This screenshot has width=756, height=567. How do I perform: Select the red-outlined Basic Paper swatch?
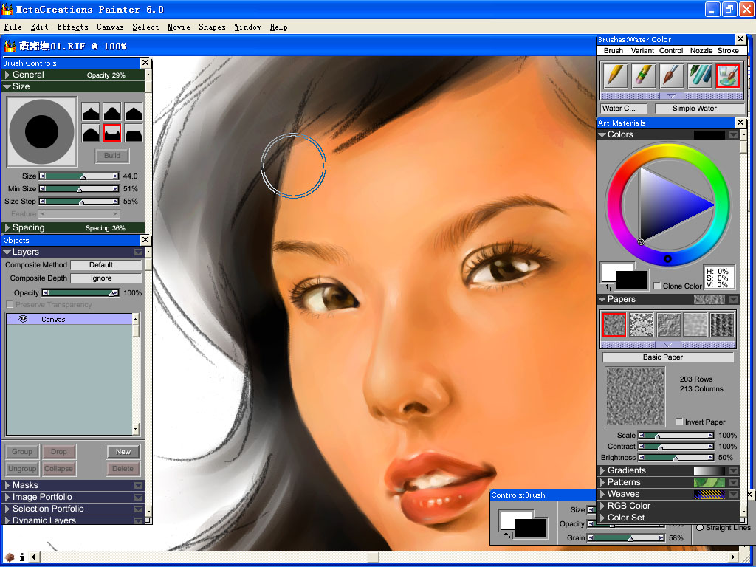[x=614, y=325]
